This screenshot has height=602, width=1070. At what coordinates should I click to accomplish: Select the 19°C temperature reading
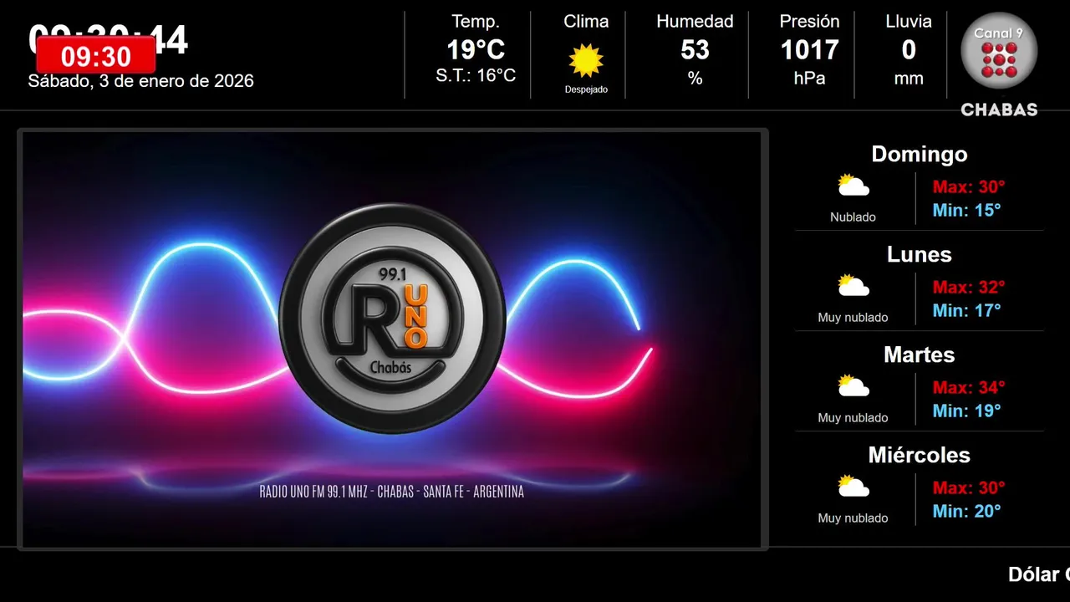pos(476,50)
